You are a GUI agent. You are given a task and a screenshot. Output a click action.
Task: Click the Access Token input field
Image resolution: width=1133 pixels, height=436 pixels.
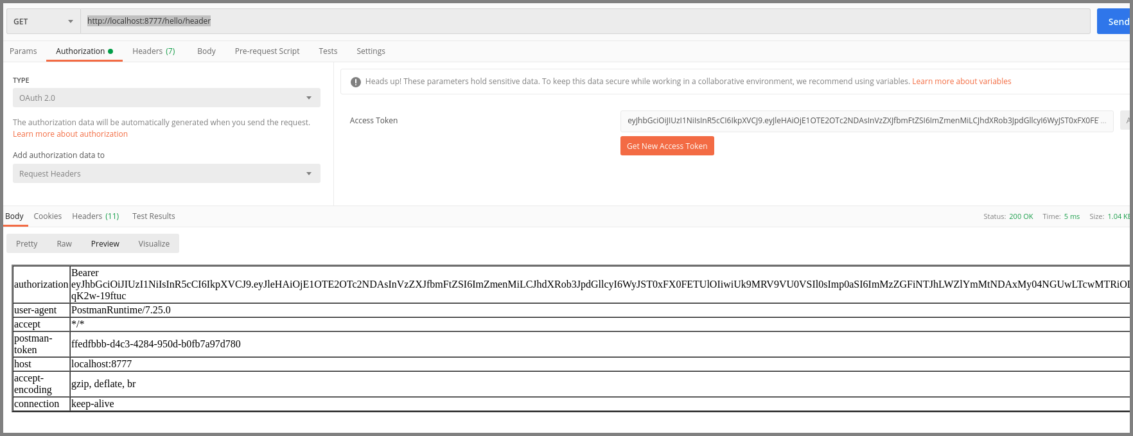[x=866, y=121]
